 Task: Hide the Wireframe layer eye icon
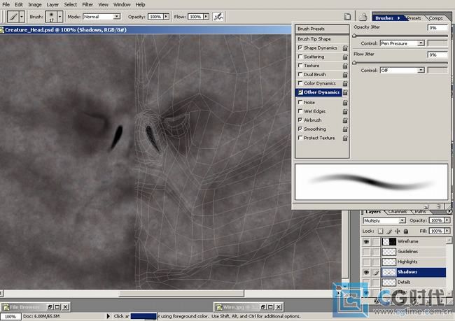(x=366, y=241)
